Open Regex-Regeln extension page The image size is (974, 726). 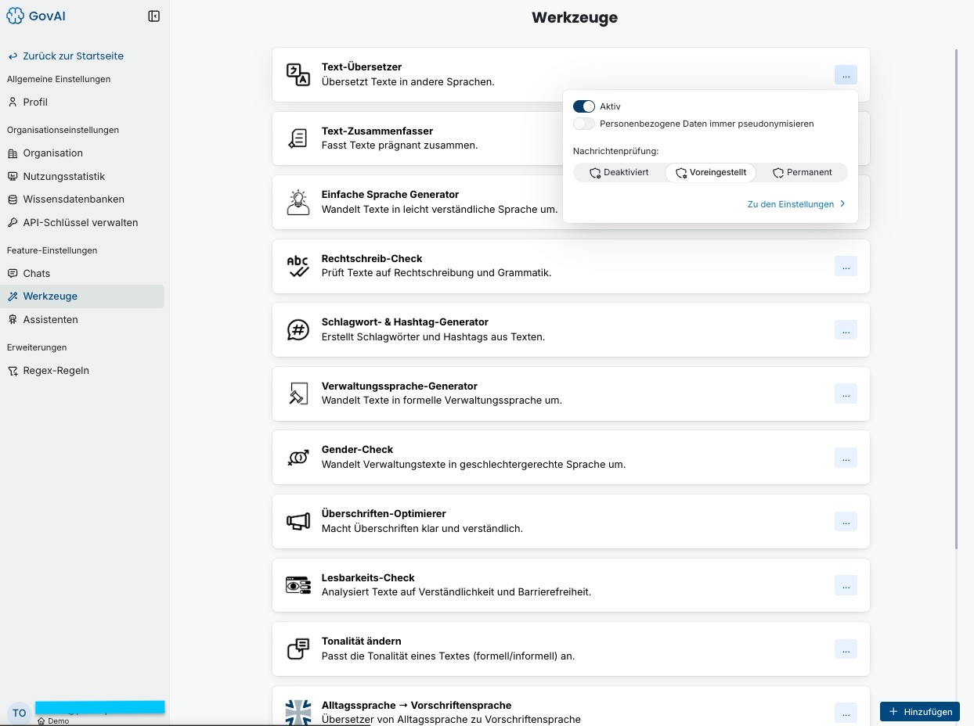[x=82, y=371]
